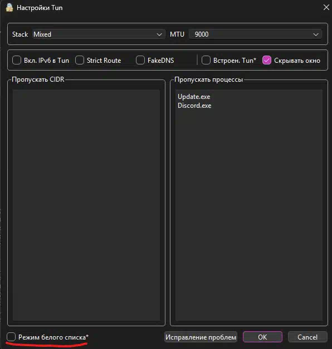Toggle the Strict Route checkbox
332x349 pixels.
[80, 61]
